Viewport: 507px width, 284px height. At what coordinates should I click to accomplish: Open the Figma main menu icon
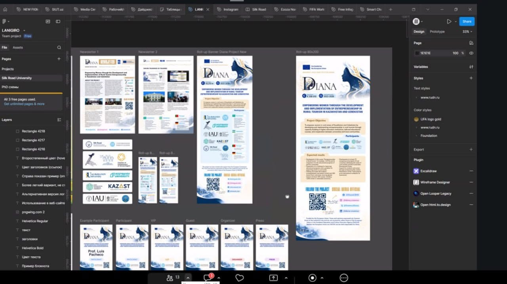tap(5, 21)
